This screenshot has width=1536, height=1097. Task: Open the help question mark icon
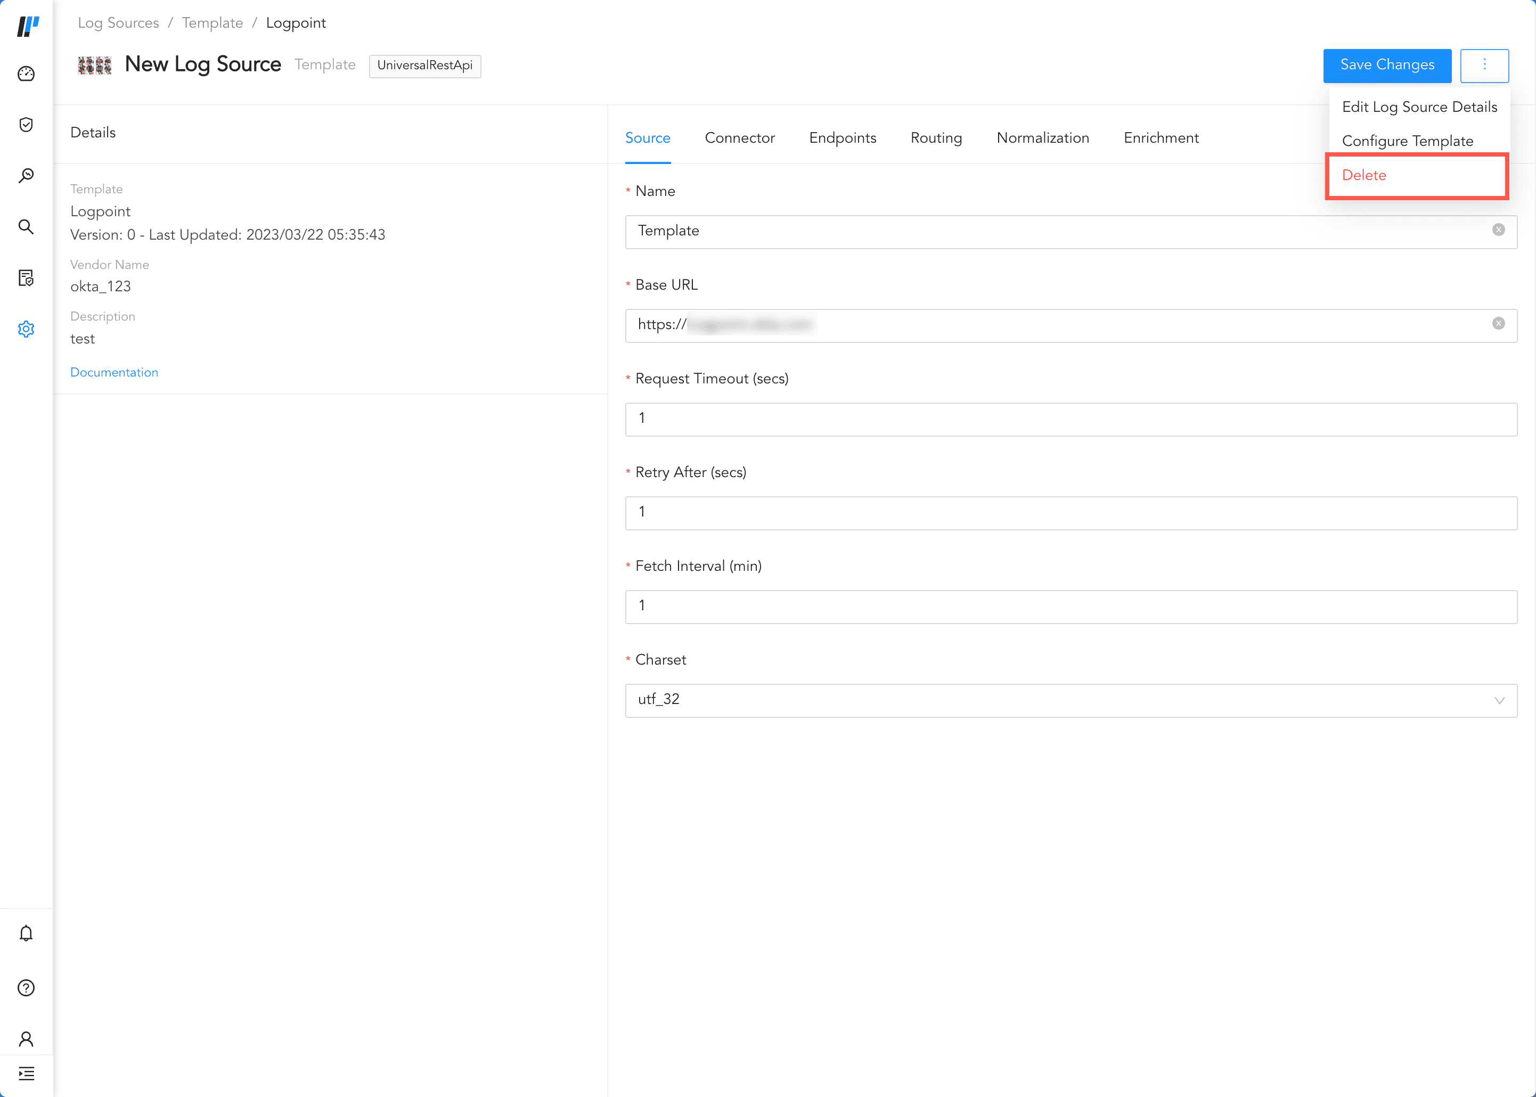tap(26, 988)
